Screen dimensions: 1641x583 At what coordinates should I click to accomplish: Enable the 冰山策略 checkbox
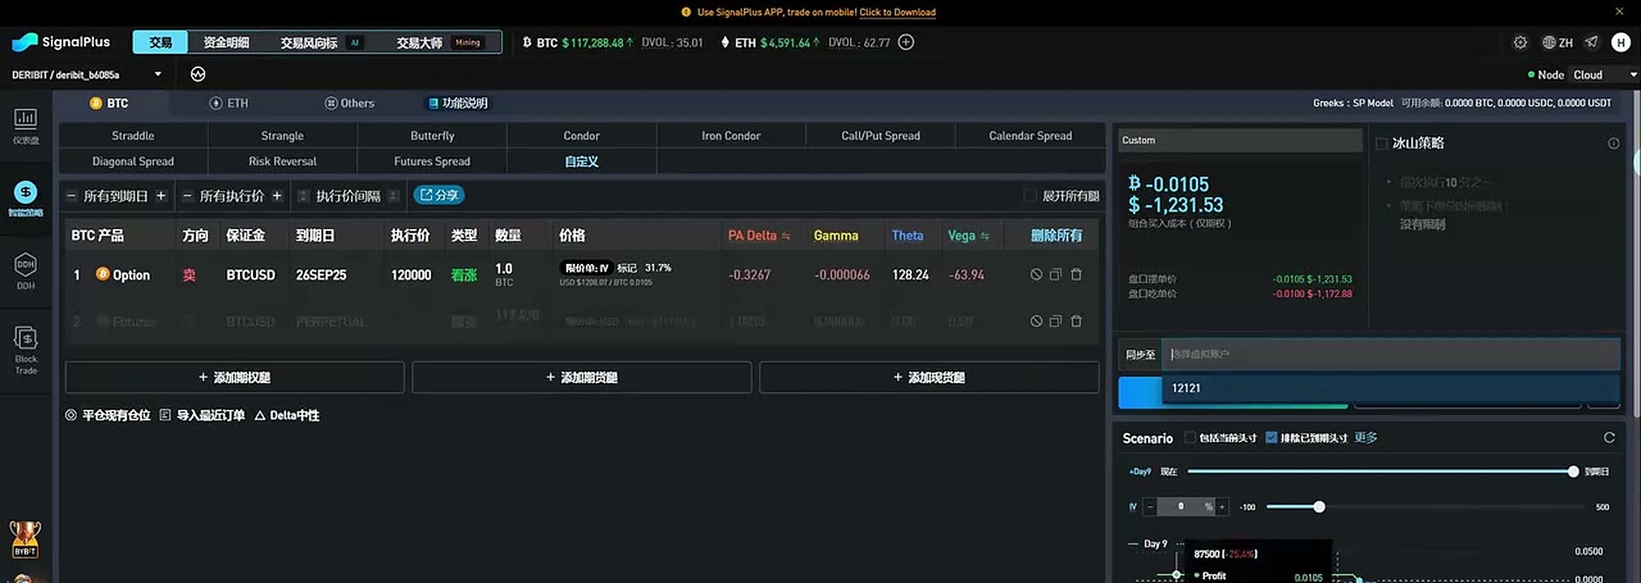[x=1382, y=143]
